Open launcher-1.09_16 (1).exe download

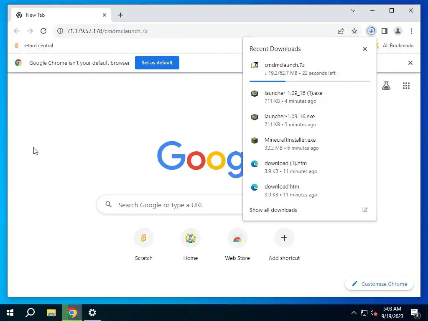click(310, 97)
